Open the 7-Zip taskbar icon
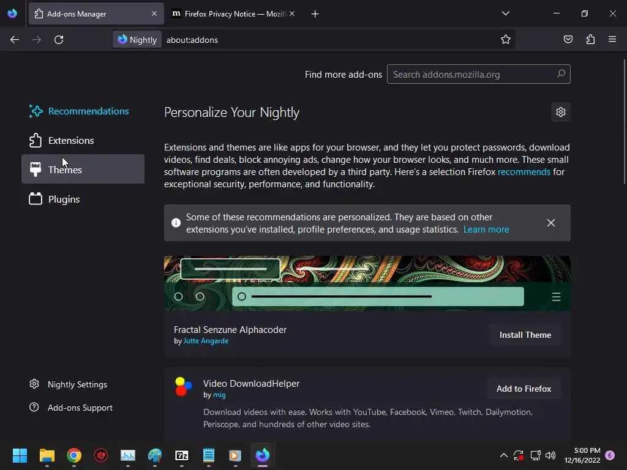The height and width of the screenshot is (470, 627). [181, 455]
